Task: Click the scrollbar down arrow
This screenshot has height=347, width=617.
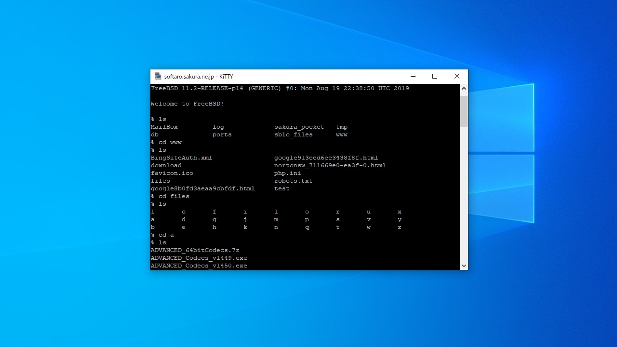Action: 464,266
